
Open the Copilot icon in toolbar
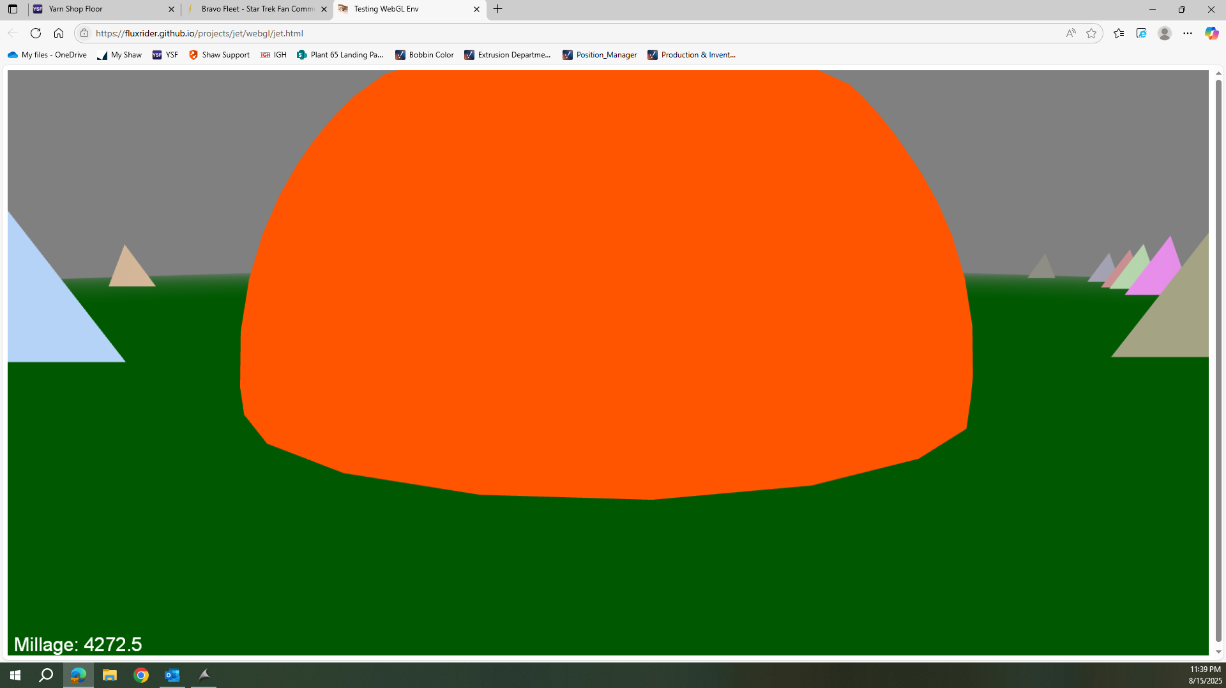pos(1211,33)
